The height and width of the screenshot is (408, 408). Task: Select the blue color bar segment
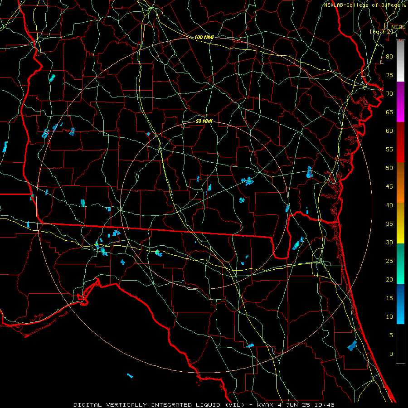400,304
